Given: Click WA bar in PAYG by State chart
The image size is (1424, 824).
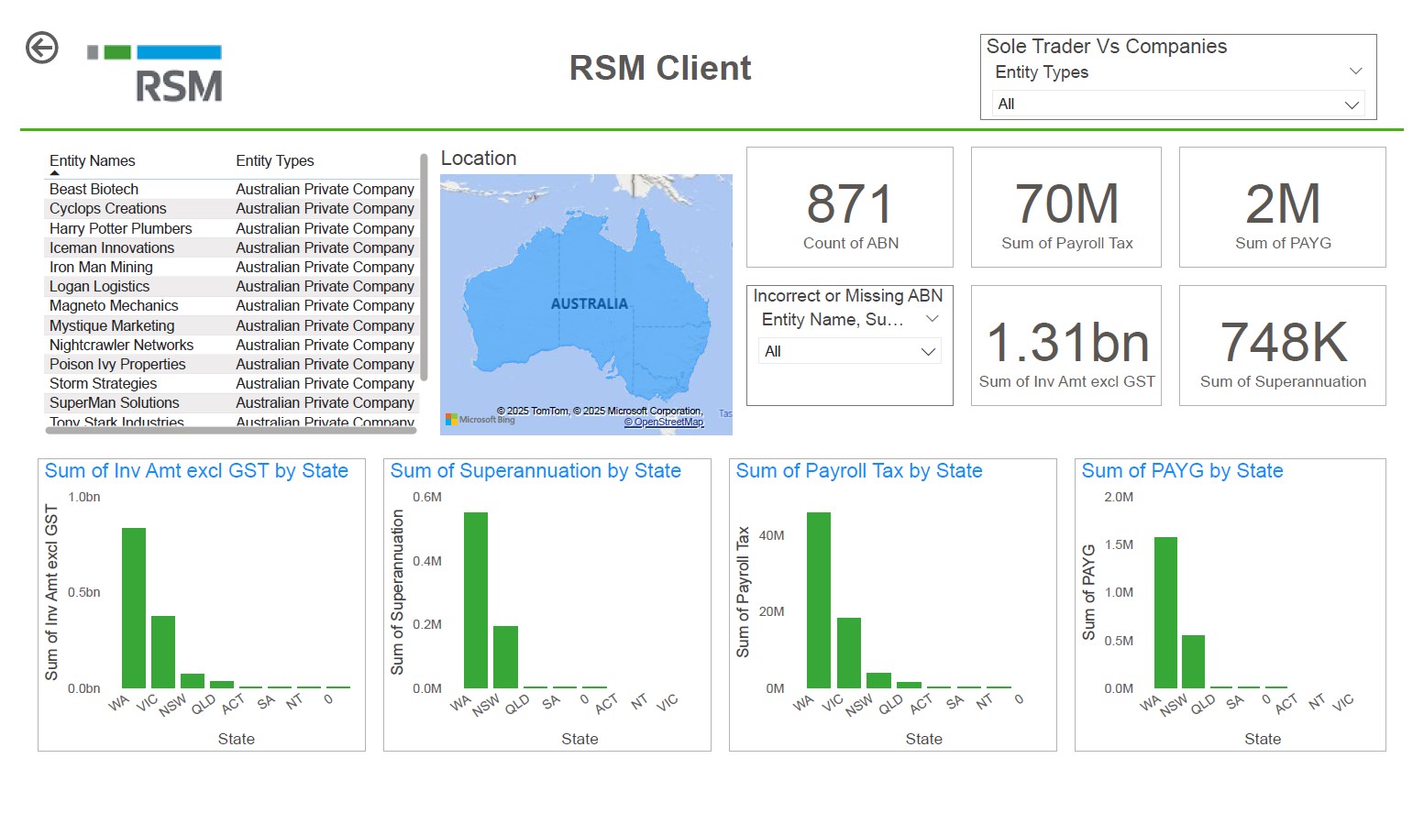Looking at the screenshot, I should (x=1165, y=612).
